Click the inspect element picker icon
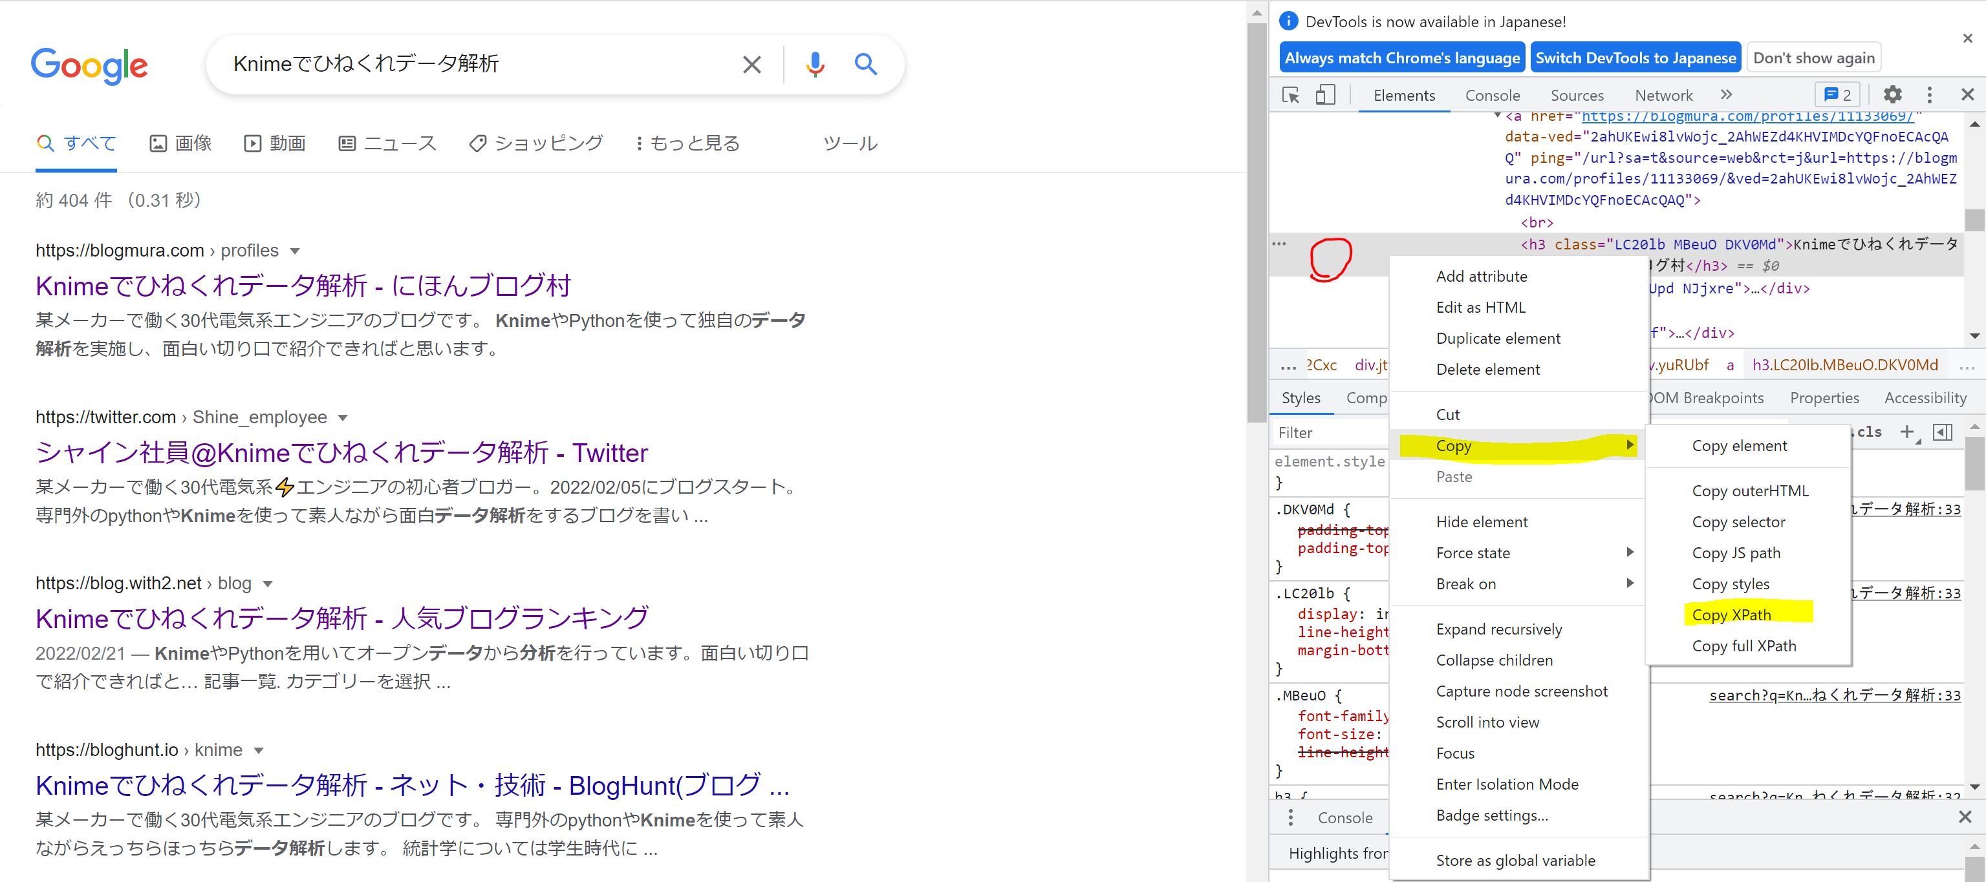Screen dimensions: 1986x882 (x=1291, y=95)
